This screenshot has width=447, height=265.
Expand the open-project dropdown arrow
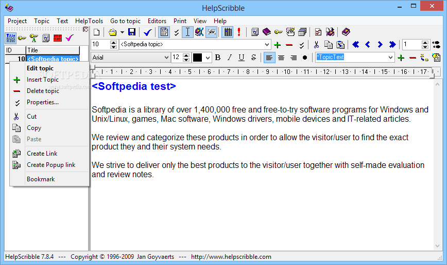pyautogui.click(x=122, y=32)
